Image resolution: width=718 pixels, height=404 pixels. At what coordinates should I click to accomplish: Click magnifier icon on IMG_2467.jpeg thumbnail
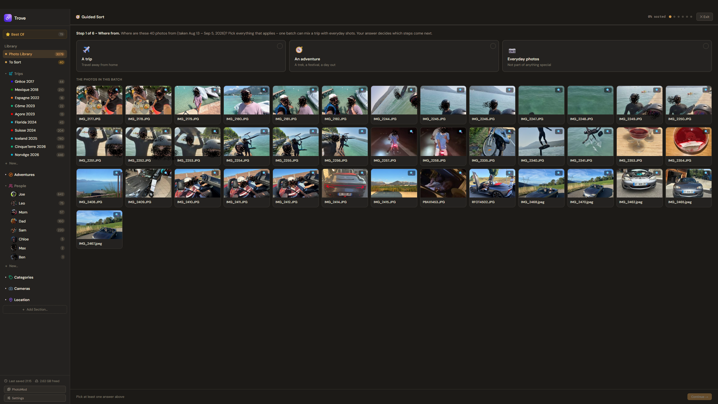tap(117, 214)
